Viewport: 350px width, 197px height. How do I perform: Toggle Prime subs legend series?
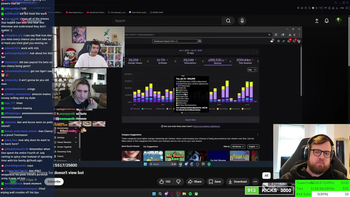147,109
